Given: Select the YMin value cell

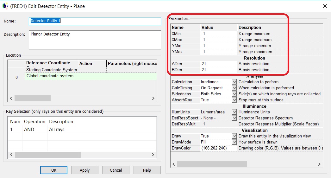Looking at the screenshot, I should [x=218, y=46].
